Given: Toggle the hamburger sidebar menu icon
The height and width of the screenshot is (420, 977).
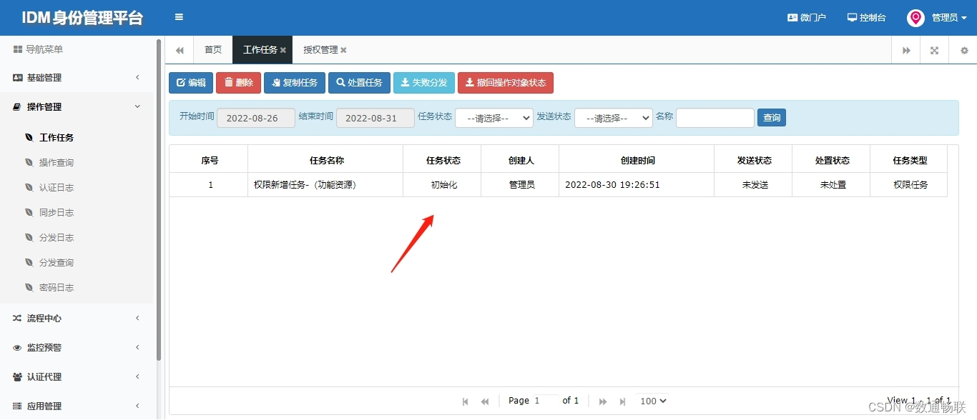Looking at the screenshot, I should click(179, 17).
